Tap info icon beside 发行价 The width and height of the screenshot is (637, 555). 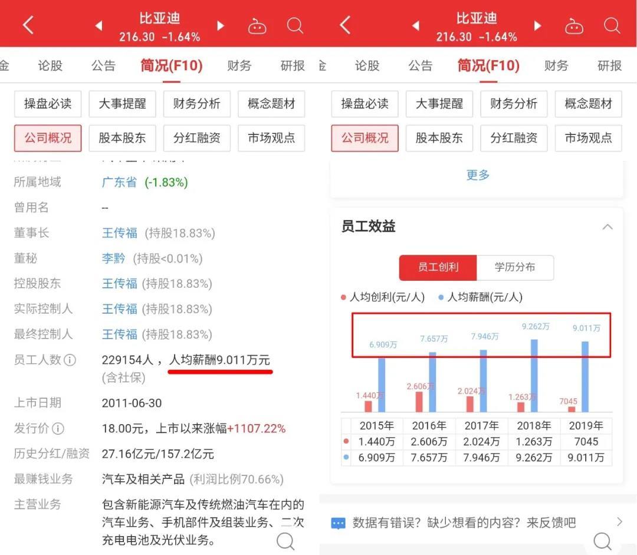point(58,428)
